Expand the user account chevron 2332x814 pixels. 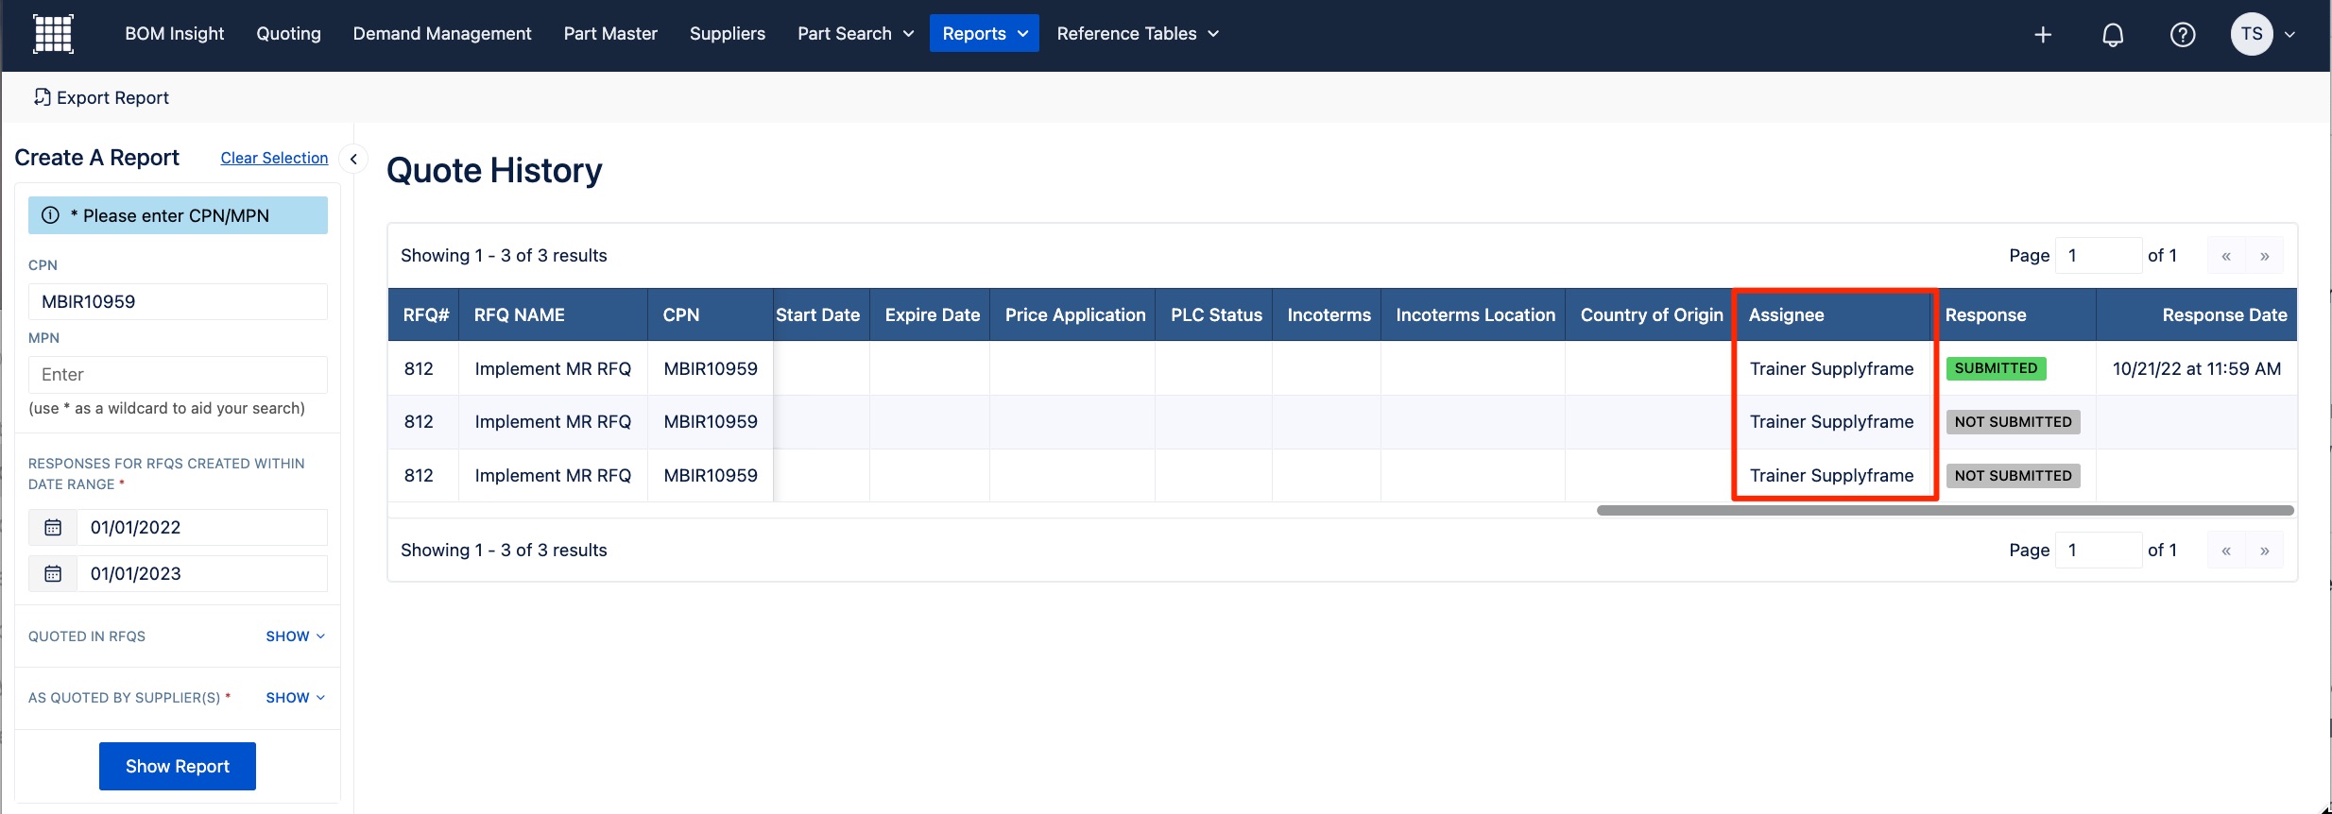pyautogui.click(x=2290, y=35)
